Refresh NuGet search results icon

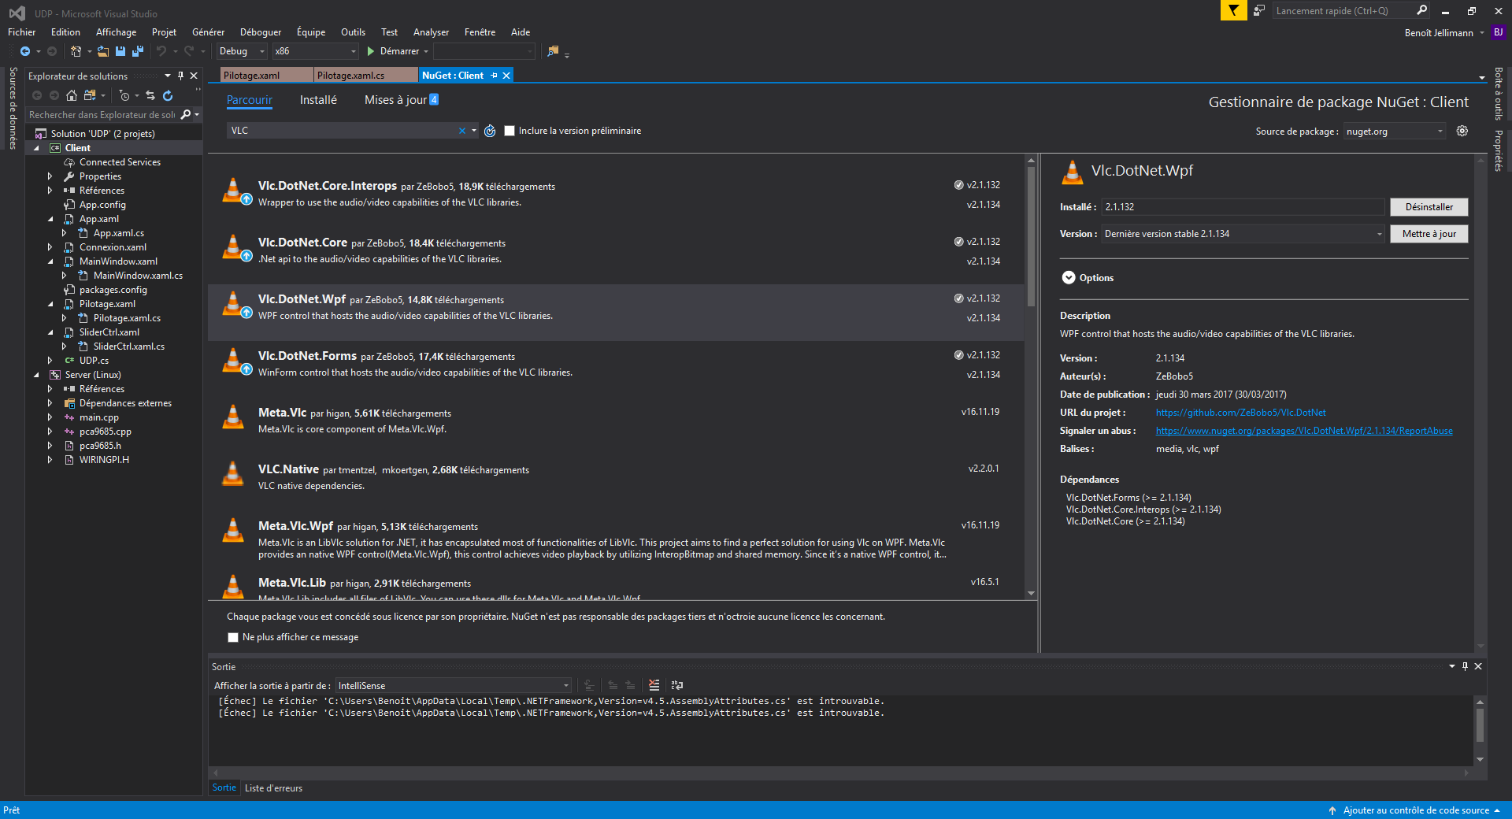[490, 131]
